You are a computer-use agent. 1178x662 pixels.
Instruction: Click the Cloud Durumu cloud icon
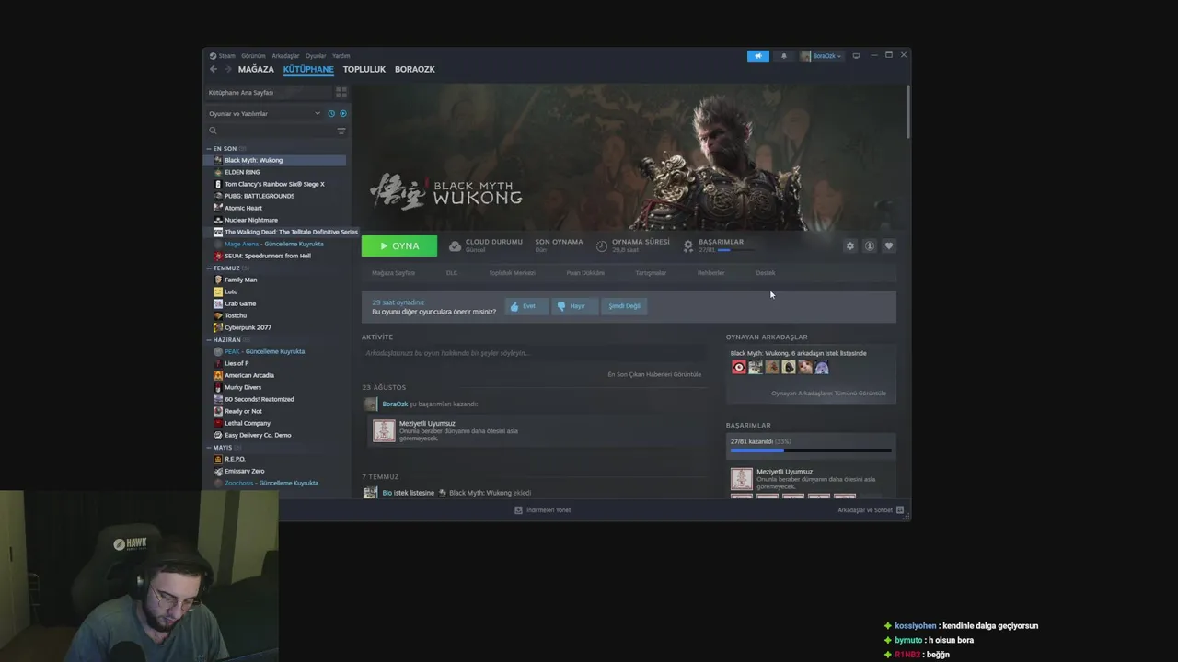click(456, 246)
